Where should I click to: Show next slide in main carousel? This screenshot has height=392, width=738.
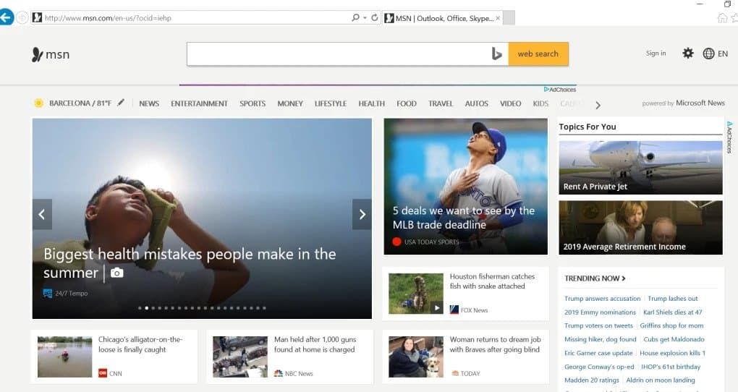pyautogui.click(x=362, y=215)
